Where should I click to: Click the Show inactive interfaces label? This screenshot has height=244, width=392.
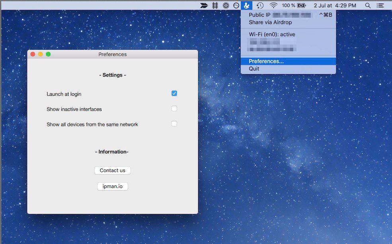click(74, 109)
